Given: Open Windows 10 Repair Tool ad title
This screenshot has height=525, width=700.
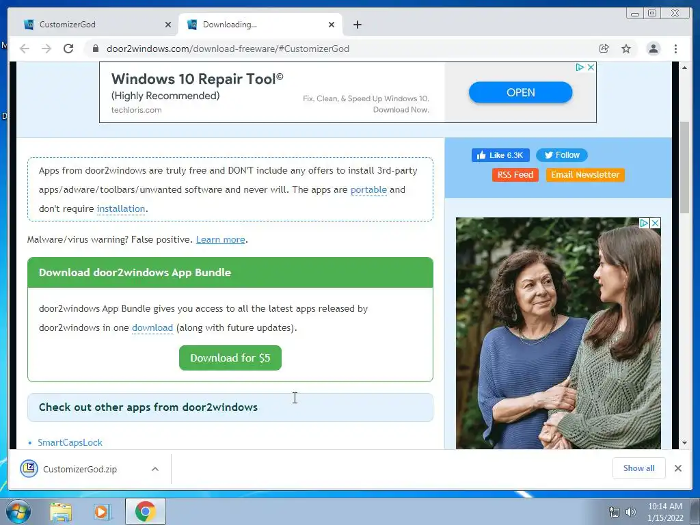Looking at the screenshot, I should click(x=197, y=79).
